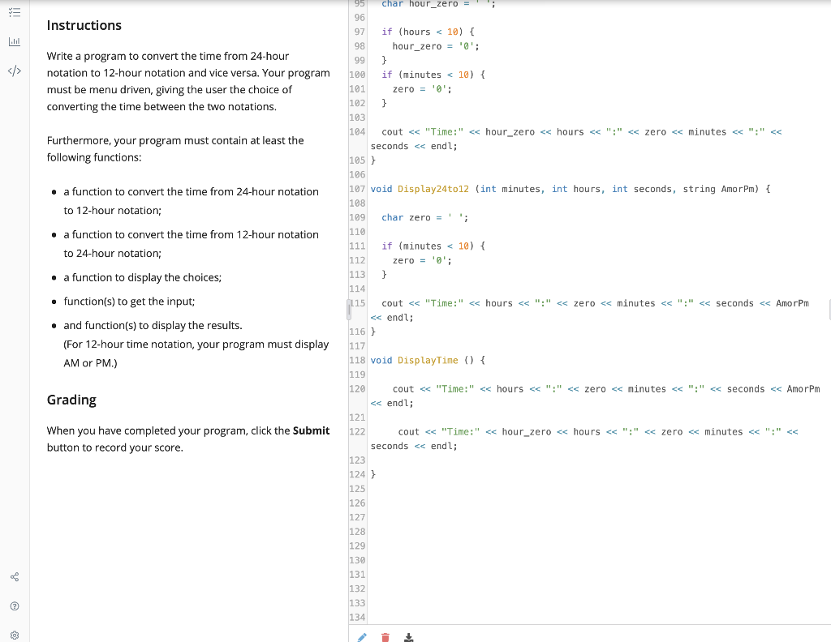
Task: Open the settings gear icon
Action: (14, 635)
